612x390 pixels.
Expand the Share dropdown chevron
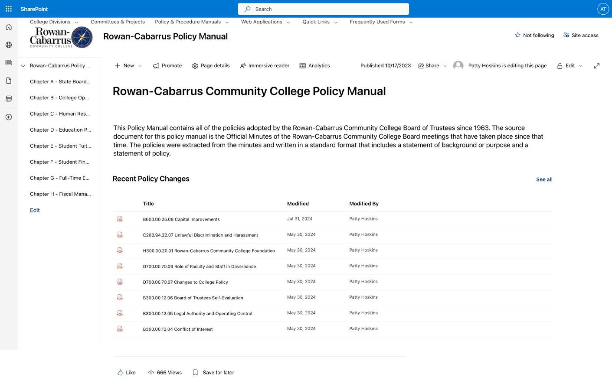tap(445, 66)
